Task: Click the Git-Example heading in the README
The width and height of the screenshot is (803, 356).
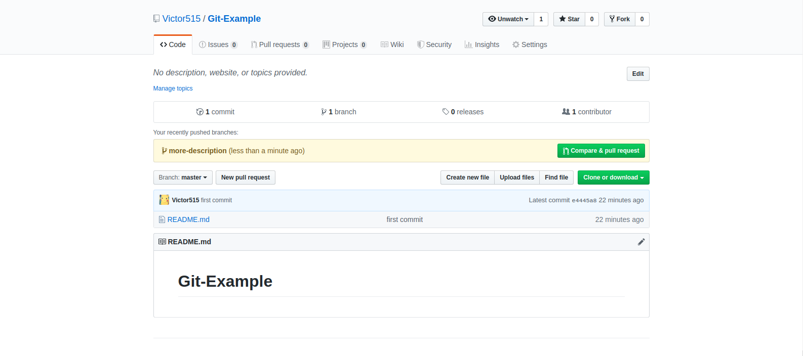Action: [x=225, y=281]
